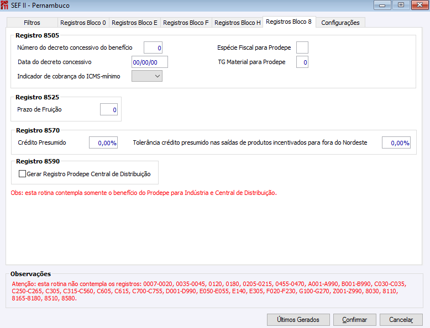
Task: Click the Últimos Gerados button
Action: (298, 320)
